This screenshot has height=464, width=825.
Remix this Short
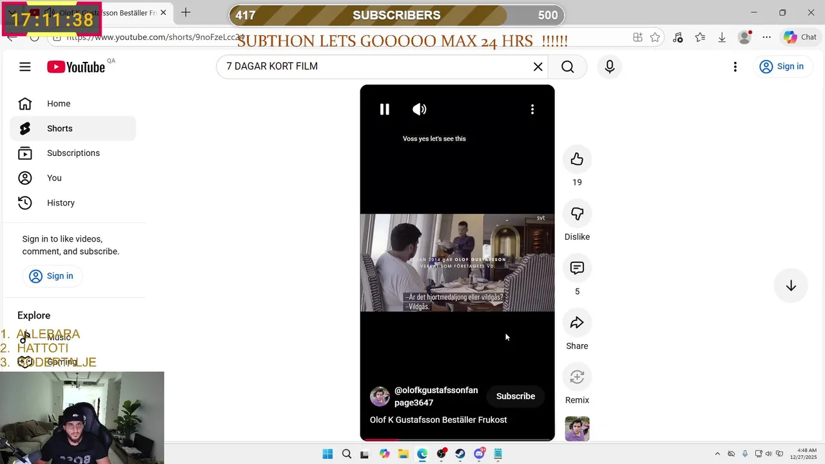point(577,377)
